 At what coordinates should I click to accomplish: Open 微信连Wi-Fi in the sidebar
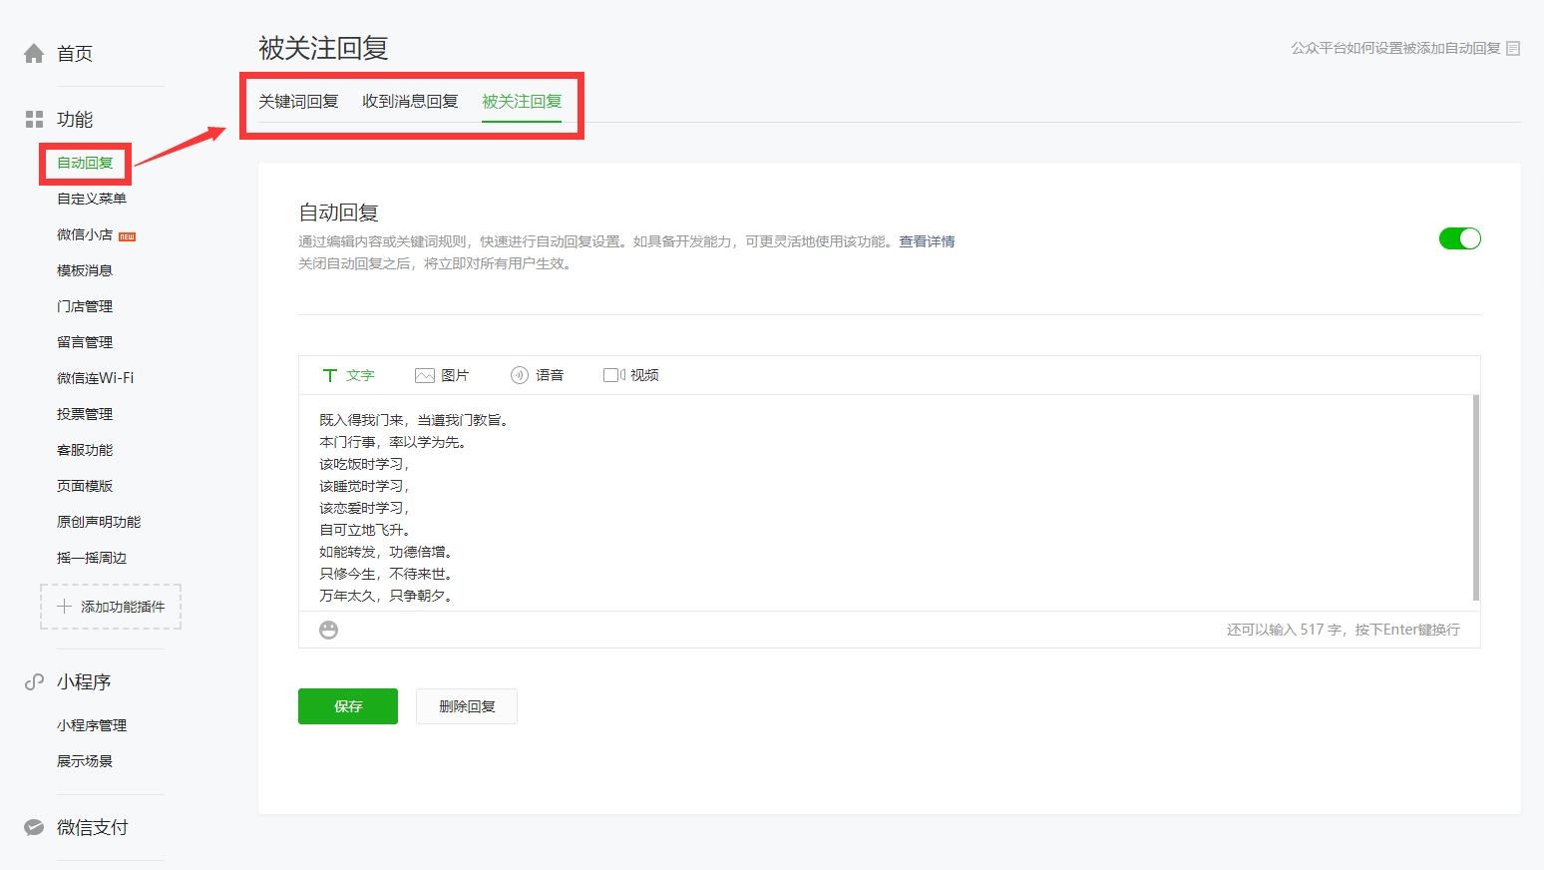[x=96, y=378]
